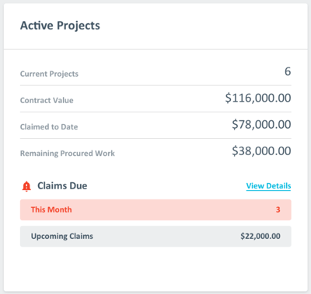Click the $78,000.00 claimed amount
Viewport: 311px width, 294px height.
261,125
